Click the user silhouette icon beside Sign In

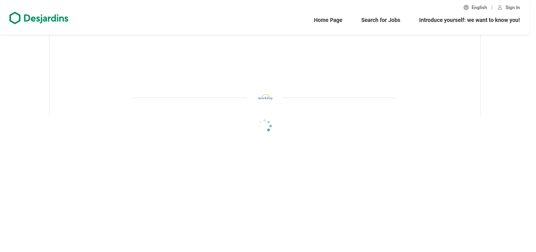point(500,7)
